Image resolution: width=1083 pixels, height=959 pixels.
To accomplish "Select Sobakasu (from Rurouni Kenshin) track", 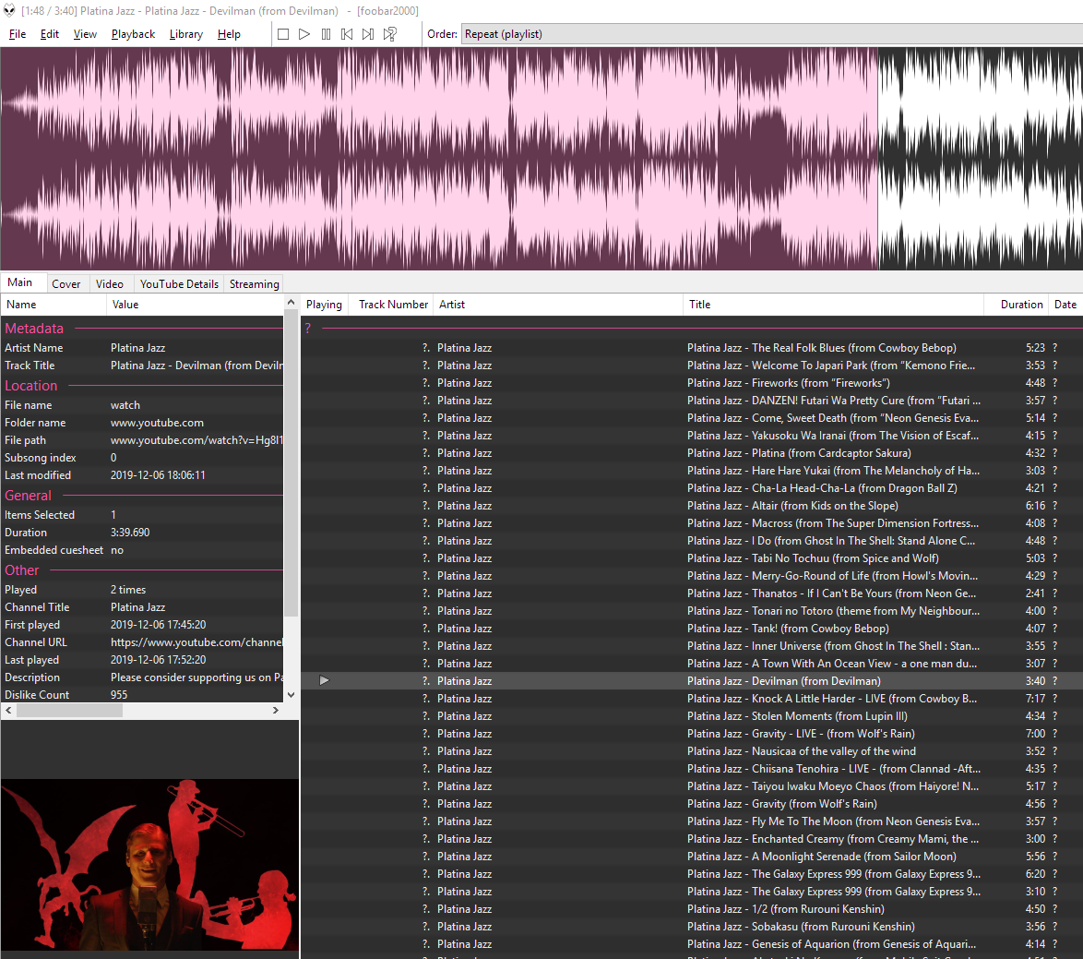I will 692,927.
